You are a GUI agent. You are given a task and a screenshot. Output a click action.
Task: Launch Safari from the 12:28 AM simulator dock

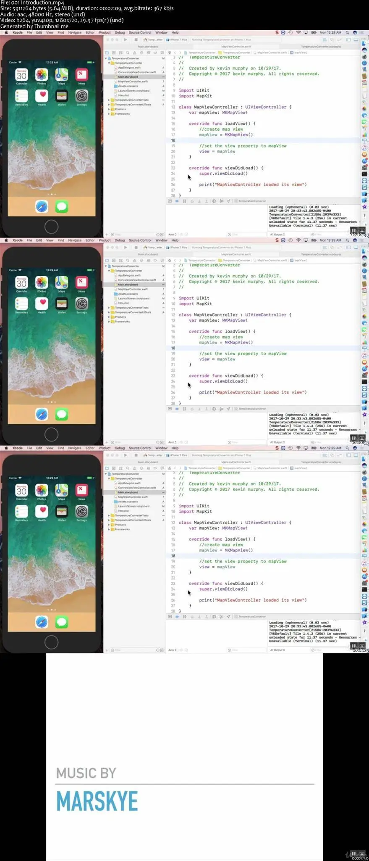(42, 206)
